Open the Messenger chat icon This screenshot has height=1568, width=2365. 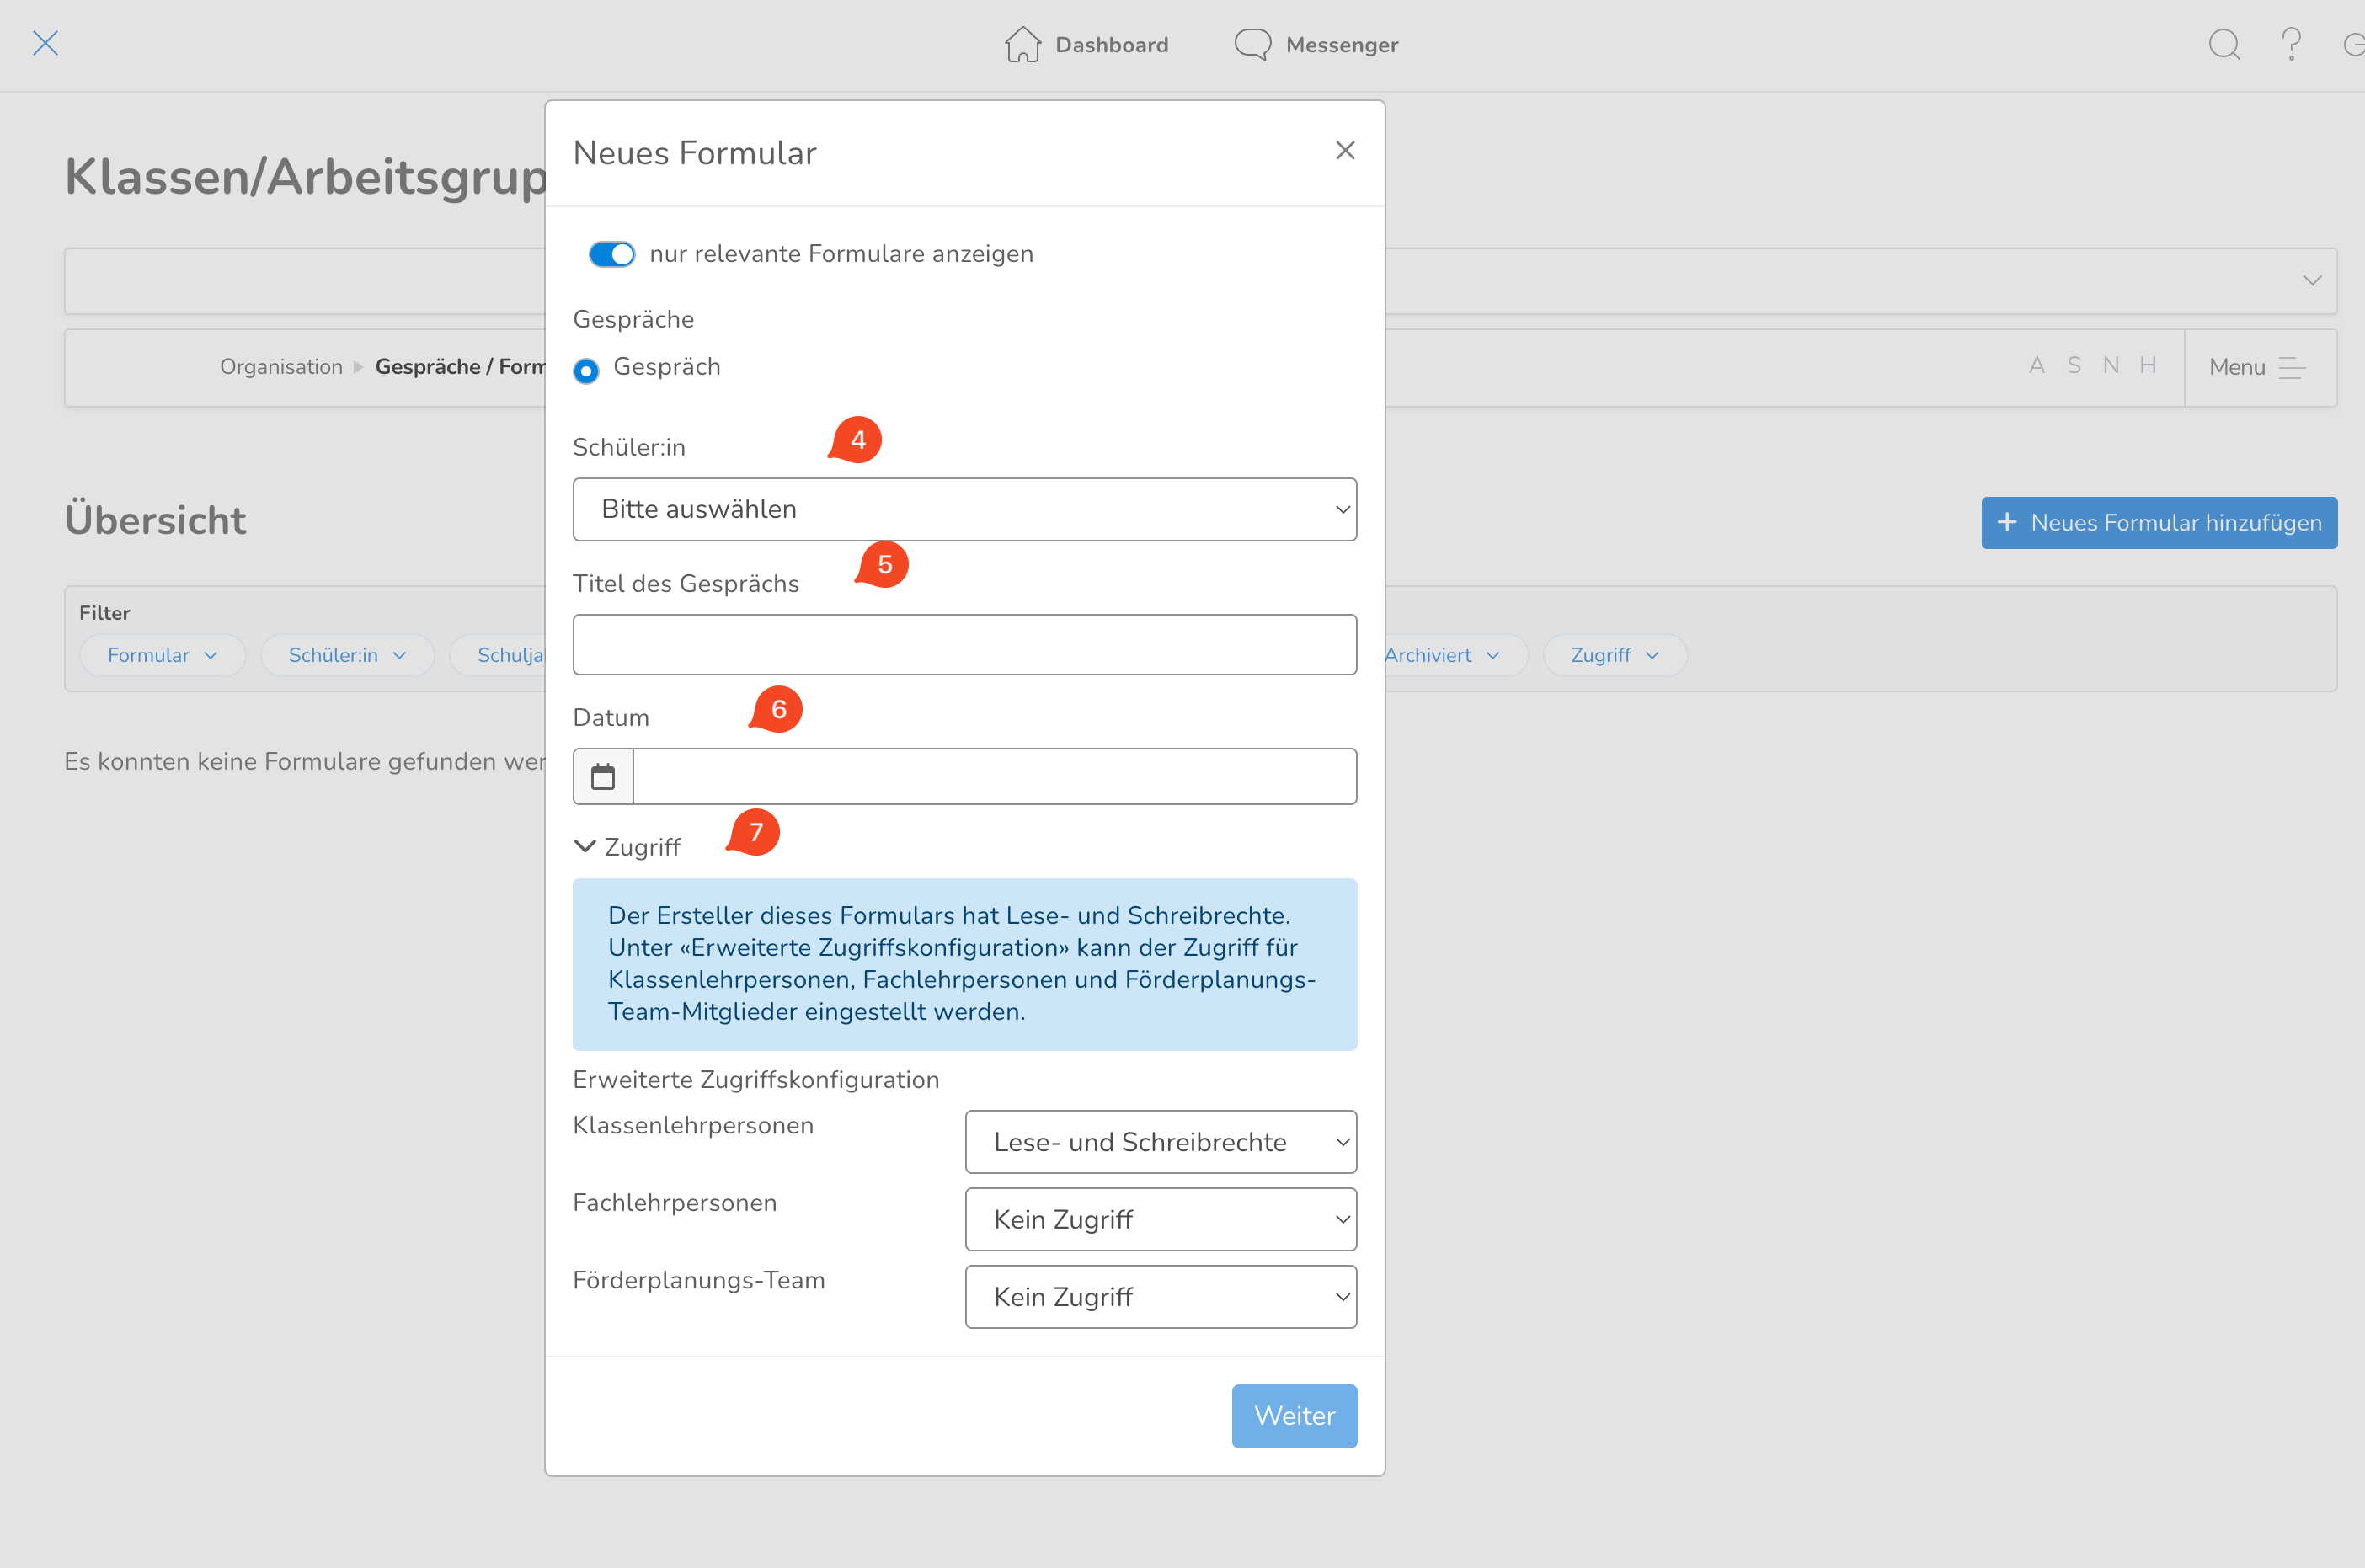(1252, 44)
